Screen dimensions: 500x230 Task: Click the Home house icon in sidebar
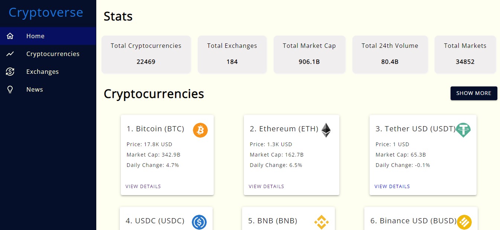10,36
